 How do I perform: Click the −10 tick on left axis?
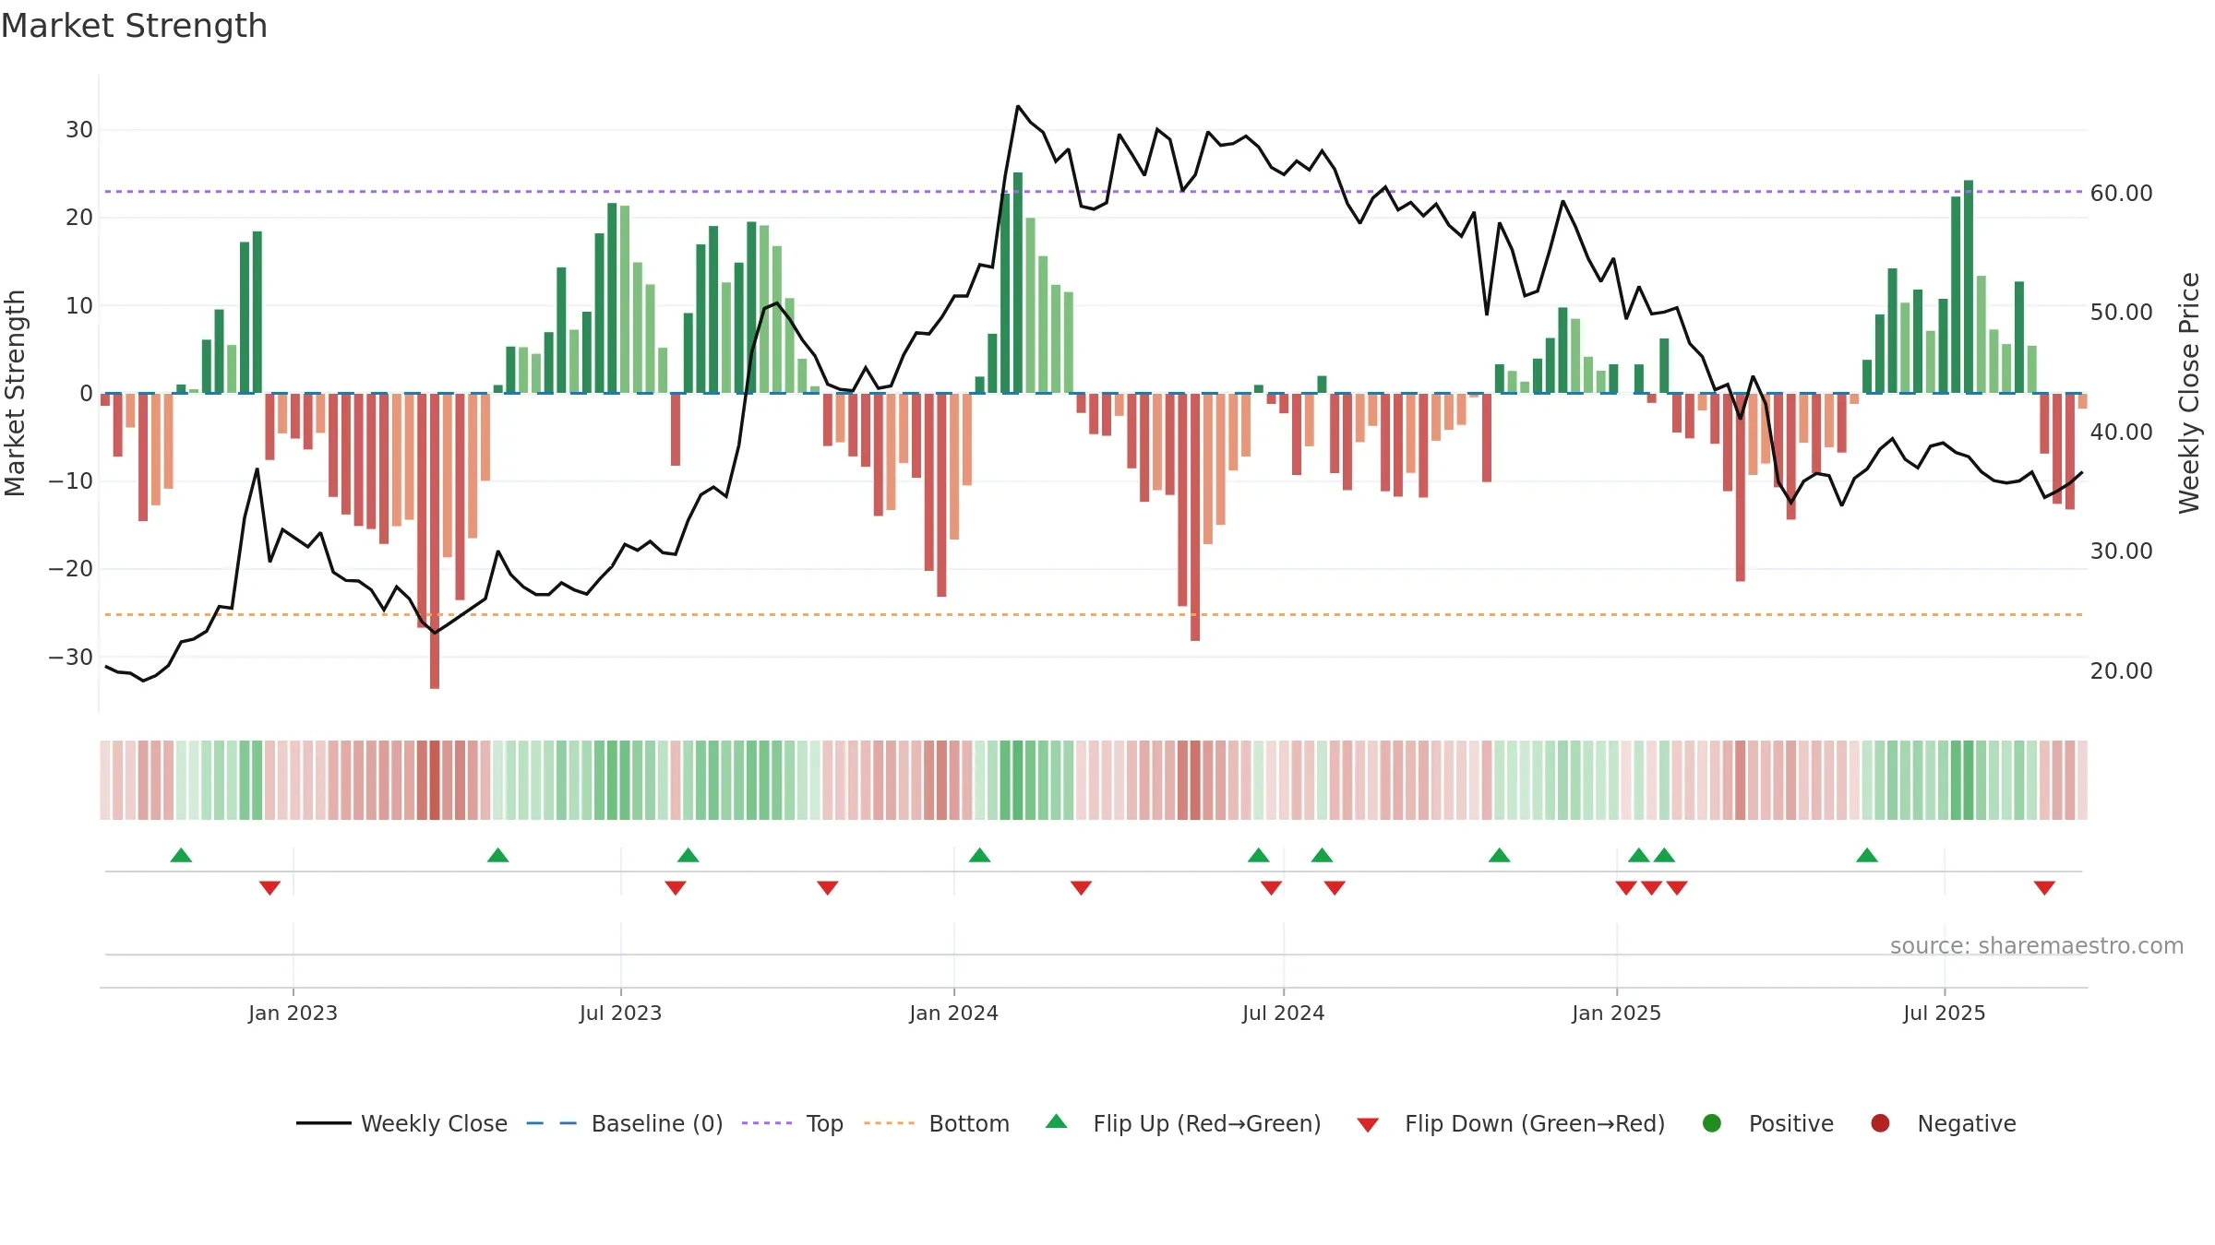tap(70, 480)
